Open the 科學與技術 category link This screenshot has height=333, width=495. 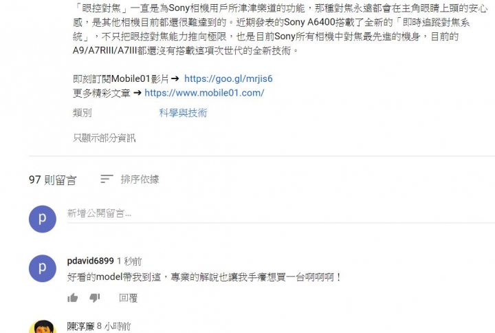pos(183,113)
